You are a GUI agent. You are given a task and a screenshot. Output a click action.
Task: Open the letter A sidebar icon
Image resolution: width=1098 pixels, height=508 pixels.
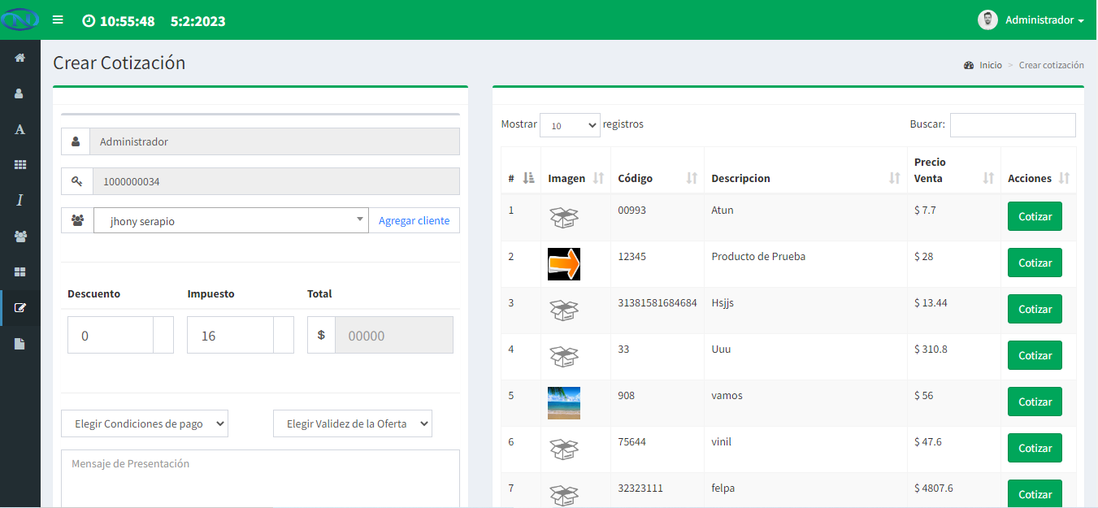point(20,129)
